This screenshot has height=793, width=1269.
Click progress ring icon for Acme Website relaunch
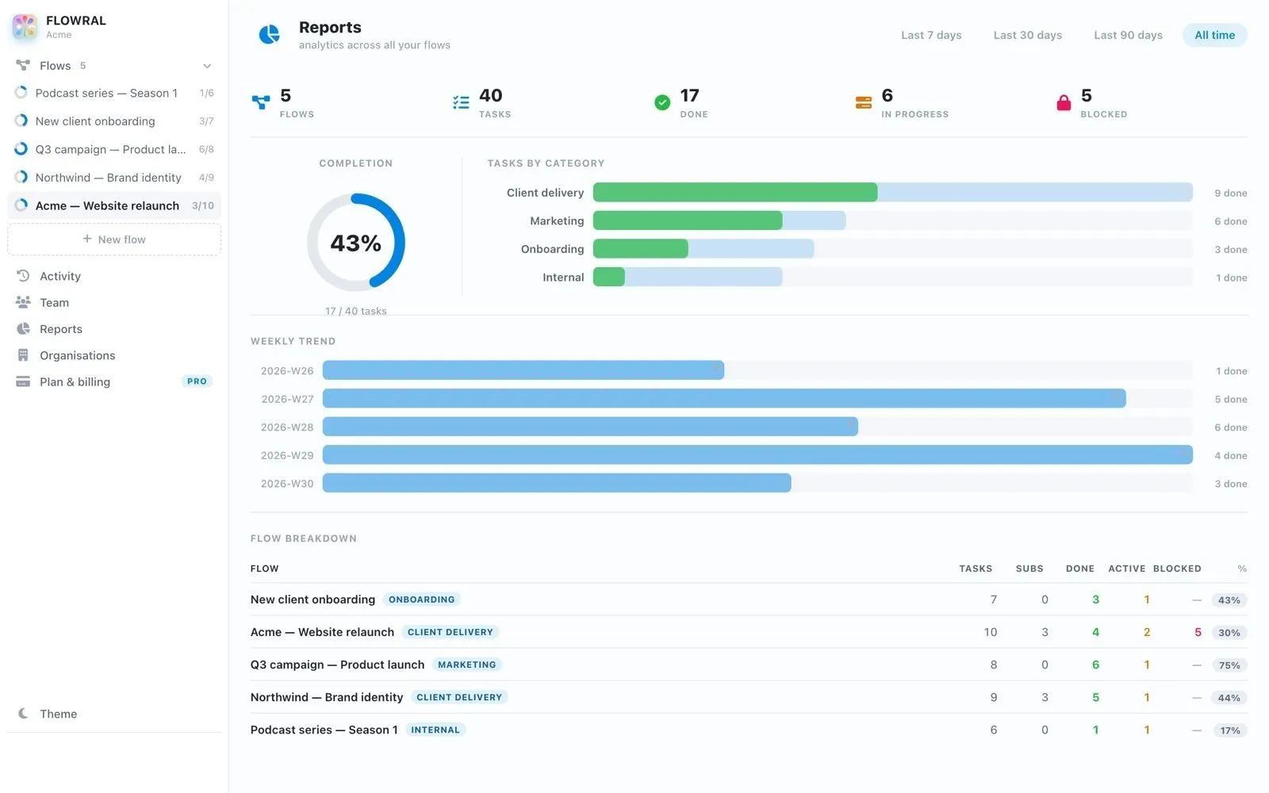pyautogui.click(x=21, y=205)
